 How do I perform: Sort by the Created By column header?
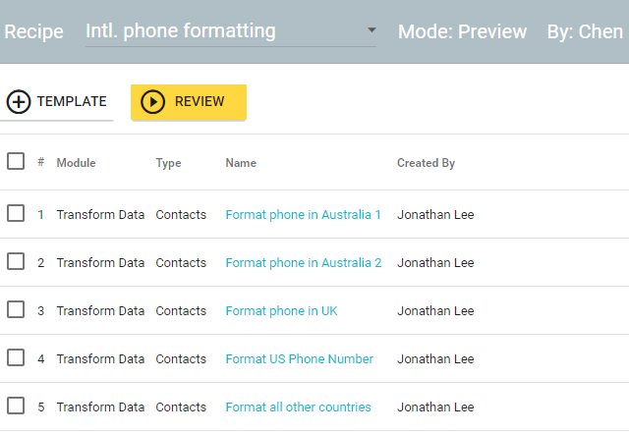coord(426,163)
